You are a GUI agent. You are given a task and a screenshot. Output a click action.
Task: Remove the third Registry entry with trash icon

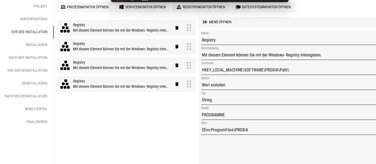[177, 65]
